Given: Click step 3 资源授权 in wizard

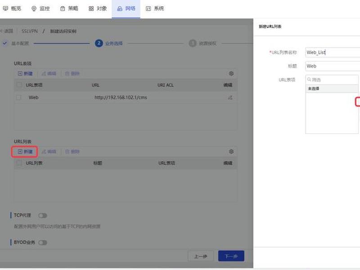Looking at the screenshot, I should 202,43.
